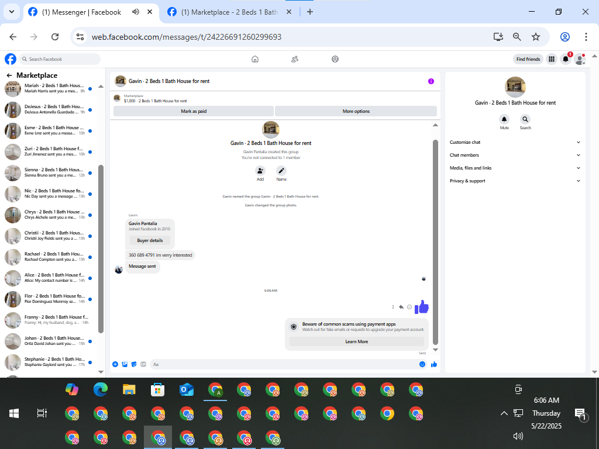View site information icon in address bar

pyautogui.click(x=80, y=37)
